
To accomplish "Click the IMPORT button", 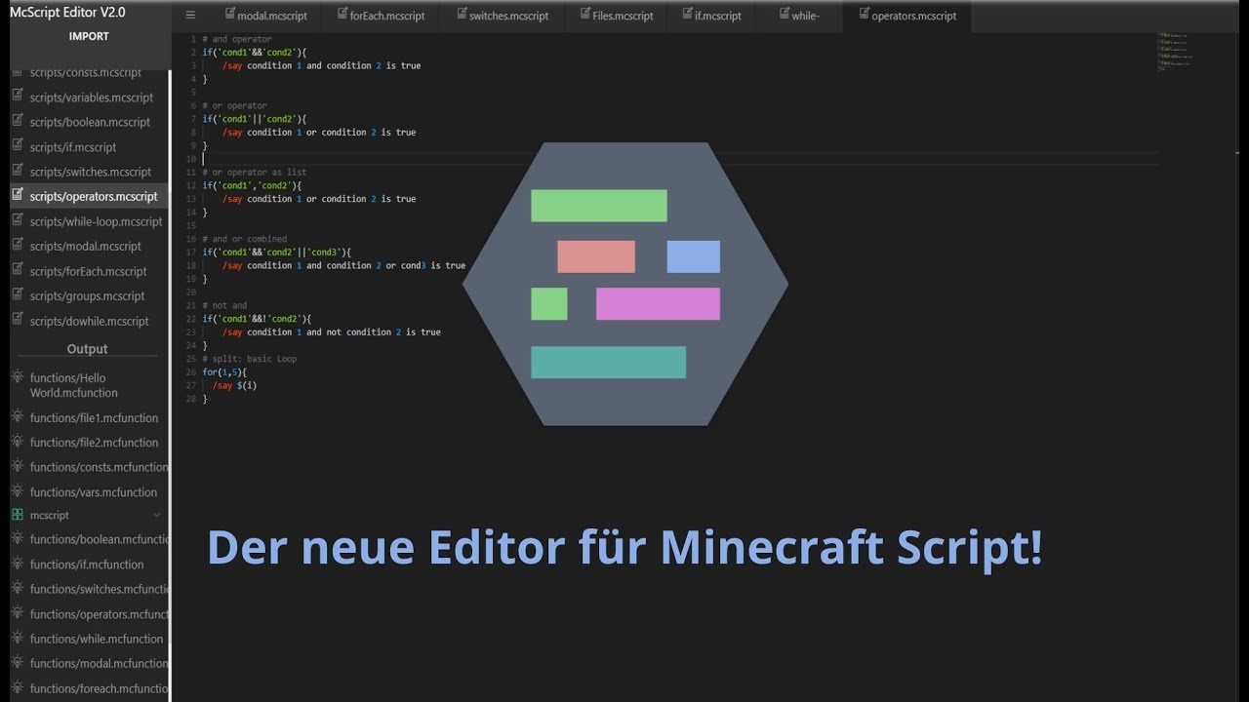I will coord(89,36).
